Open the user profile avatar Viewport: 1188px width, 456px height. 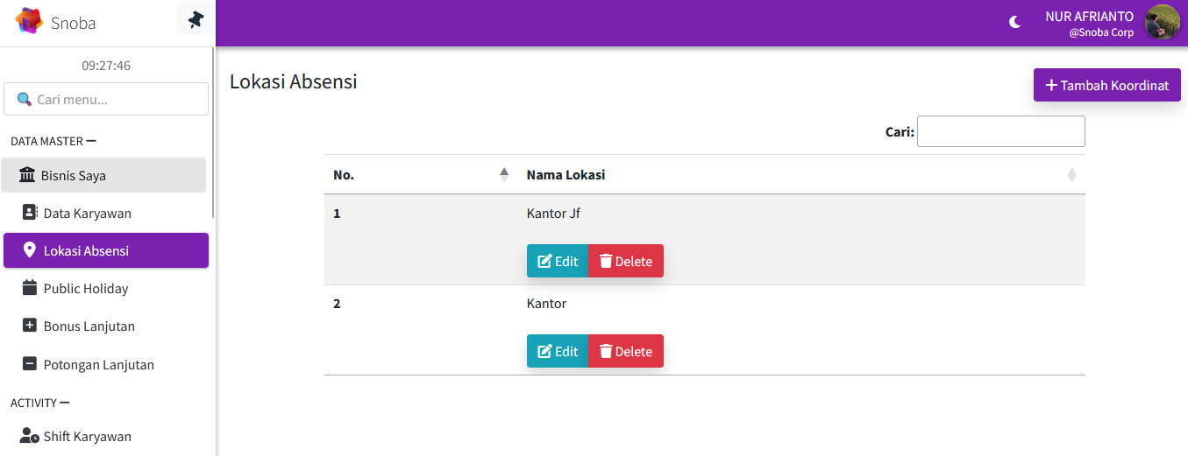point(1162,22)
